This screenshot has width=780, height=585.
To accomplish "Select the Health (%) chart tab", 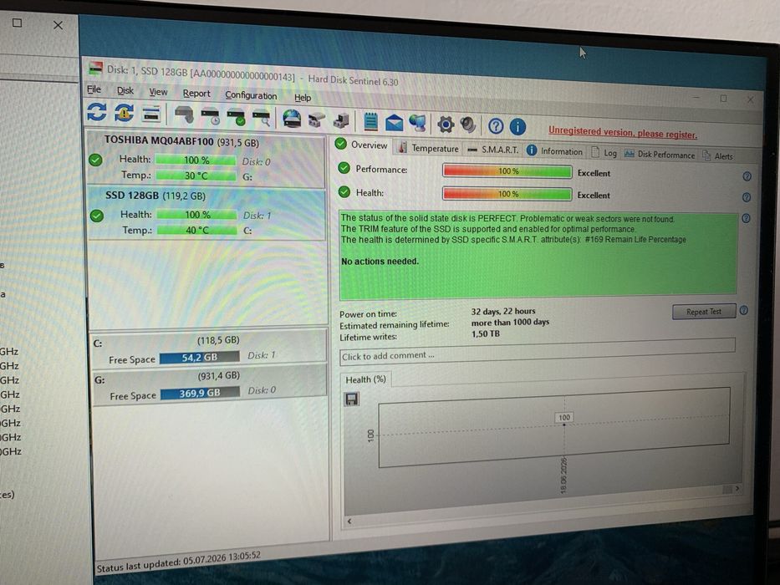I will coord(365,379).
